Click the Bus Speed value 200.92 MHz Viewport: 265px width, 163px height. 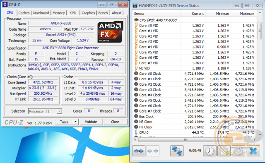click(x=43, y=93)
